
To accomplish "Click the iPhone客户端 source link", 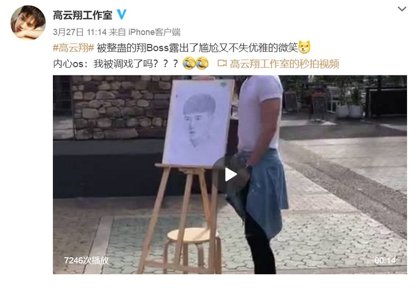I will [x=155, y=32].
